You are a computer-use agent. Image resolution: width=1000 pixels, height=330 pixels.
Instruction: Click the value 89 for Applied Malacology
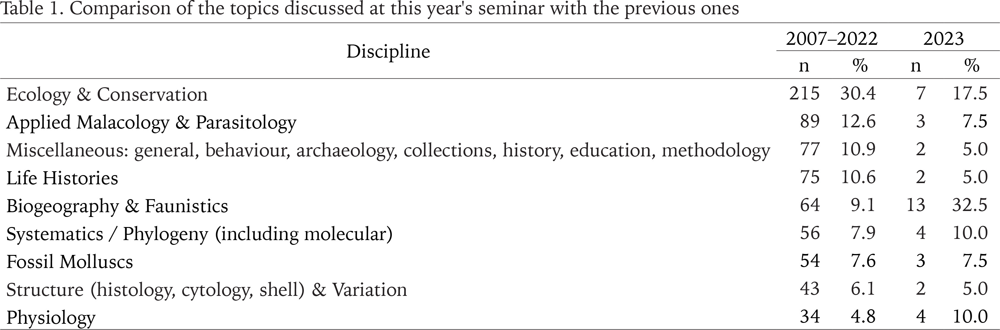click(x=810, y=122)
